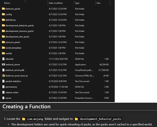Select the config folder name
Screen dimensions: 157x127
(x=9, y=15)
